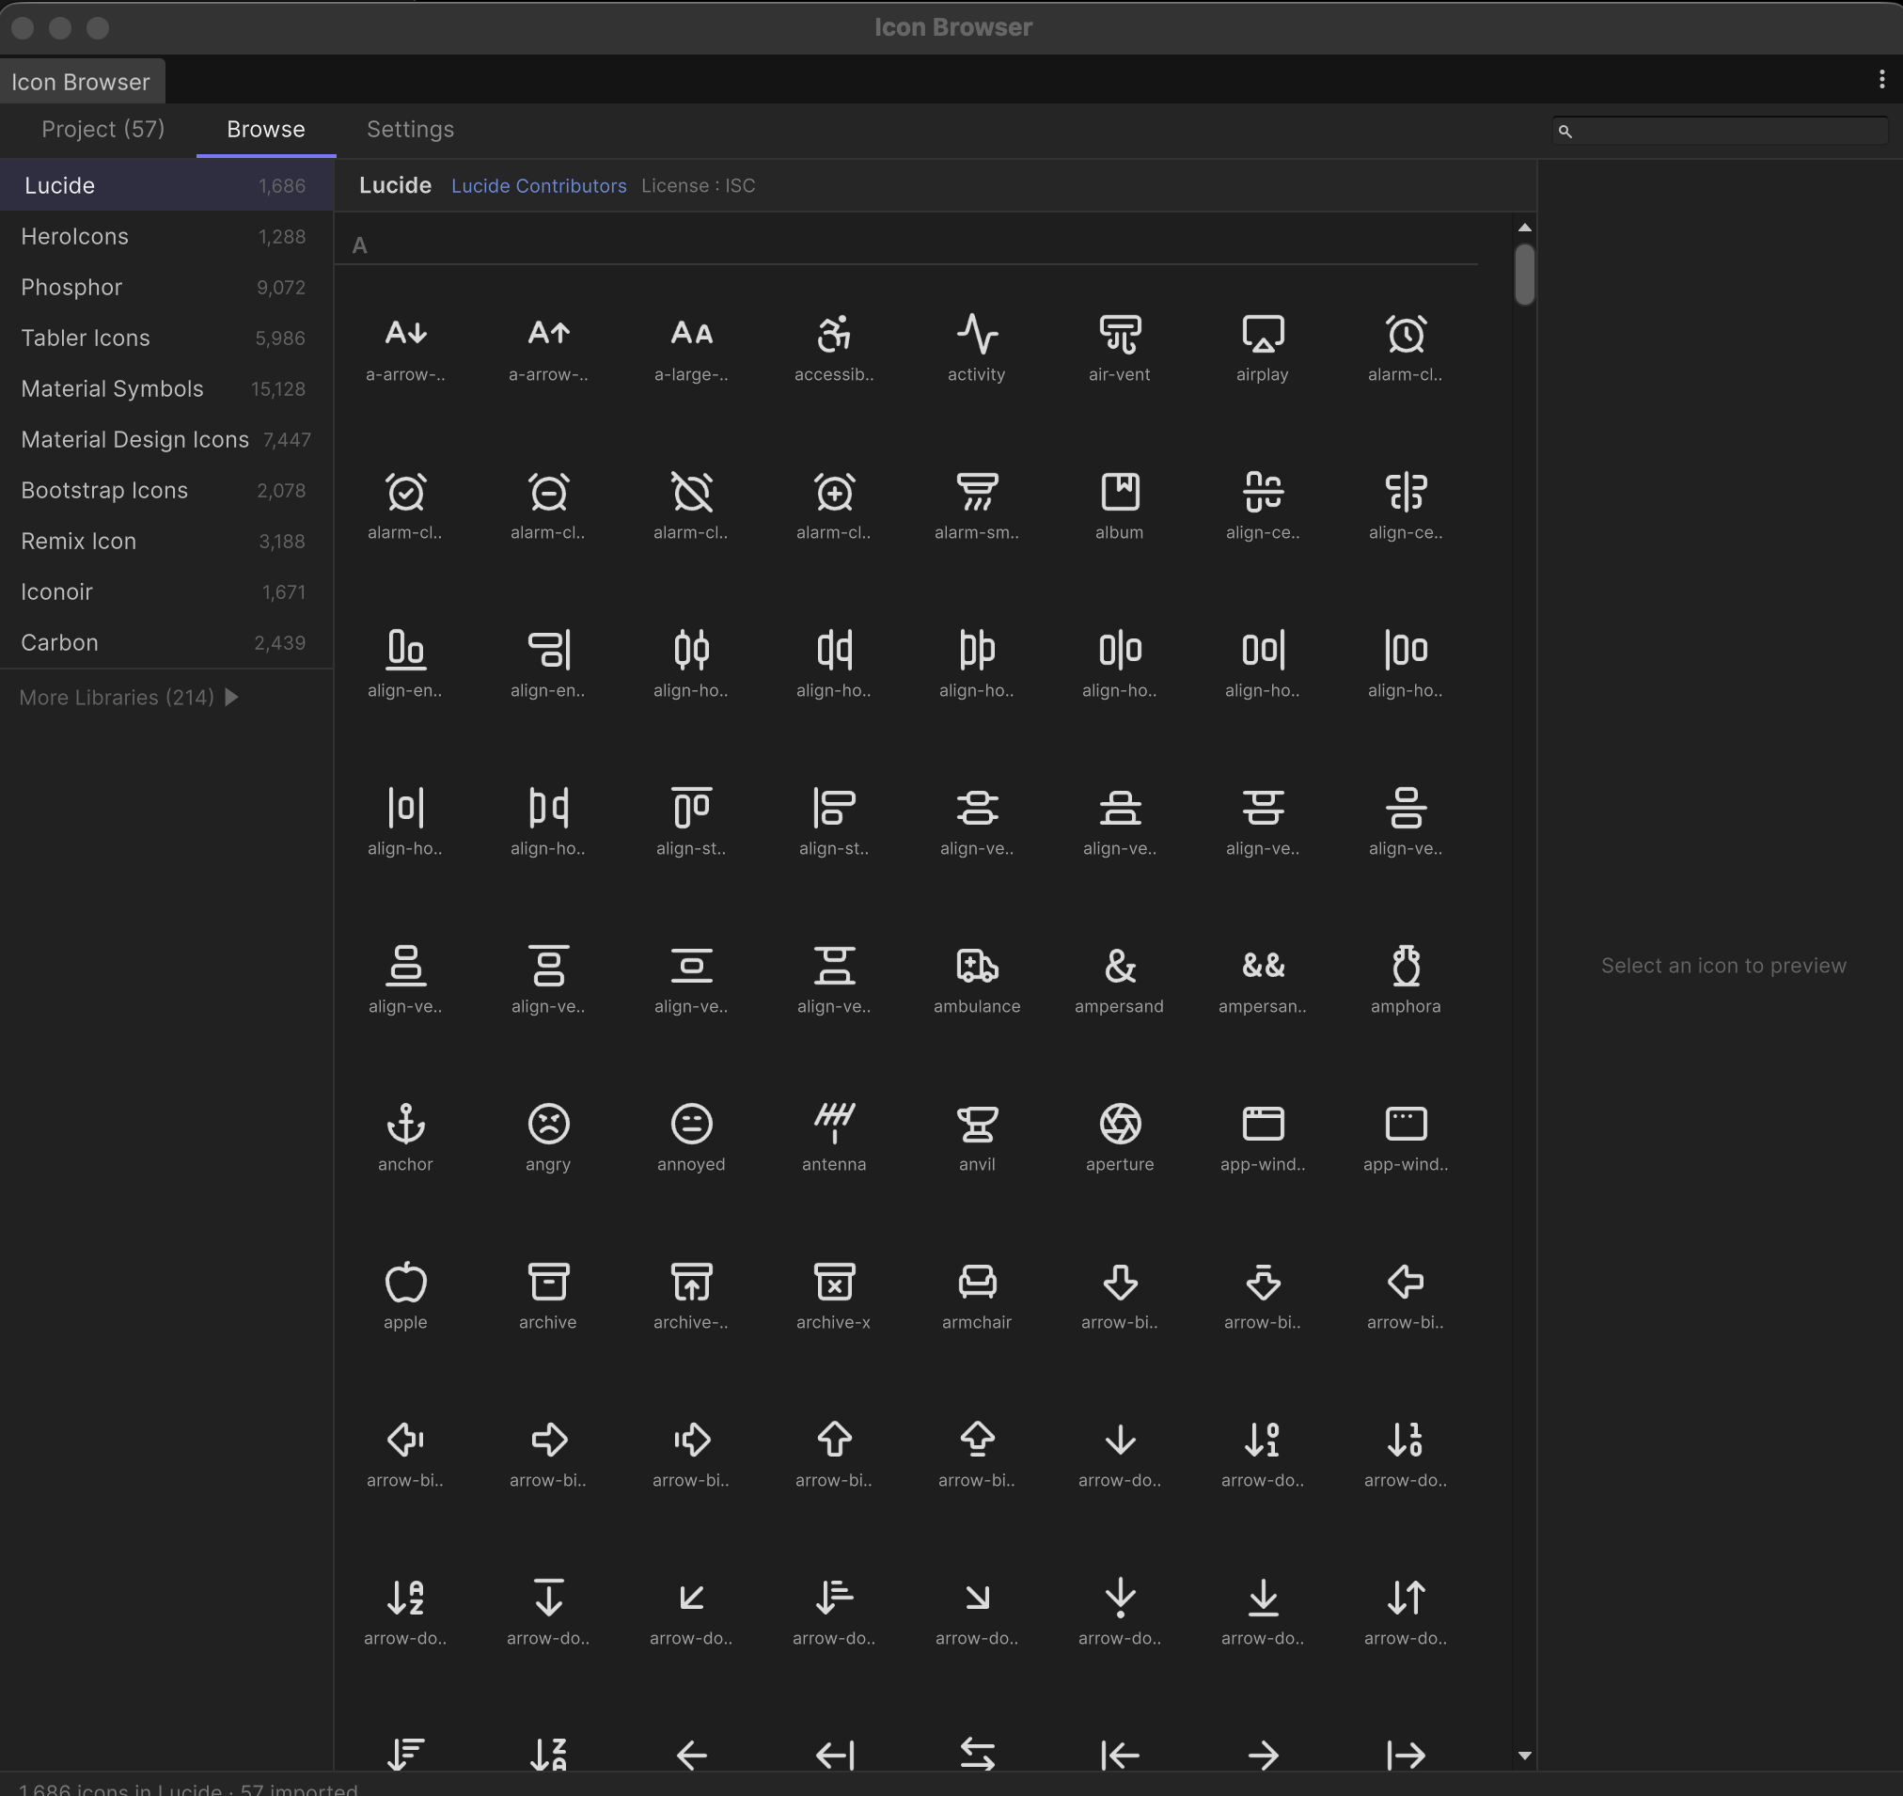The width and height of the screenshot is (1903, 1796).
Task: Open Lucide Contributors link
Action: (538, 186)
